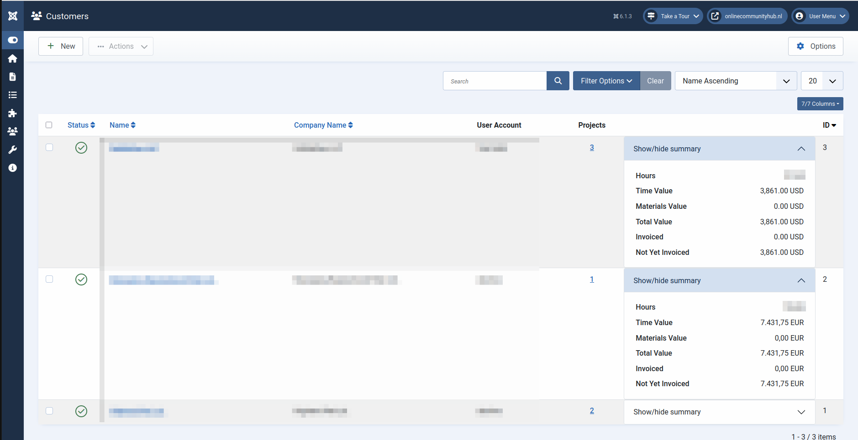
Task: Expand the summary for customer ID 1
Action: (719, 412)
